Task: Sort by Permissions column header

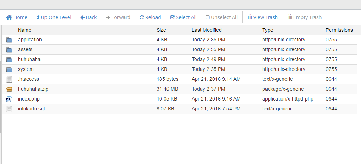Action: click(339, 30)
